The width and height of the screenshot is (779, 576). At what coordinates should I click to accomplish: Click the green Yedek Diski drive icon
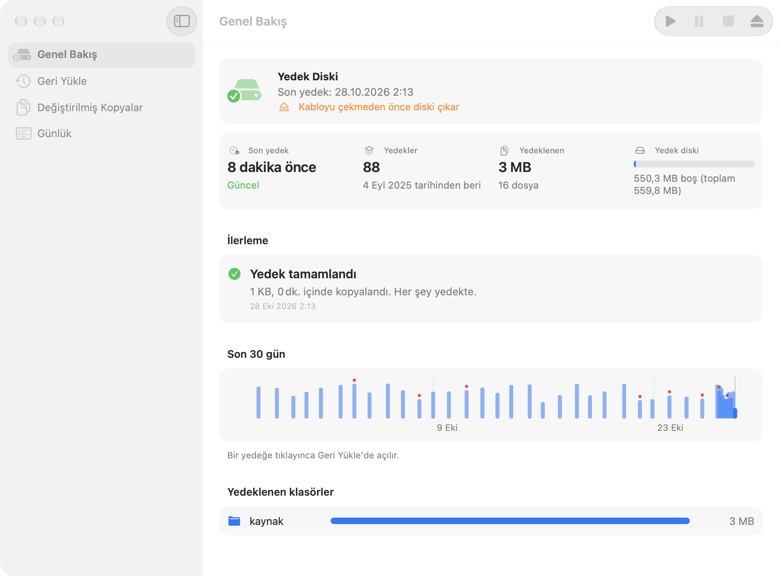tap(244, 91)
